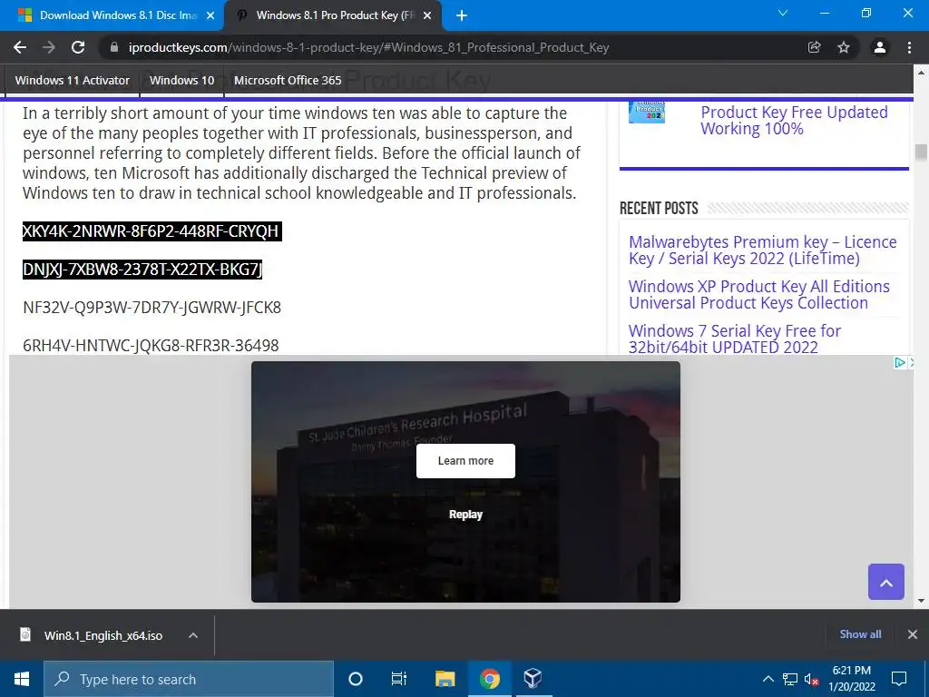The image size is (929, 697).
Task: Go back to the previous page
Action: tap(20, 47)
